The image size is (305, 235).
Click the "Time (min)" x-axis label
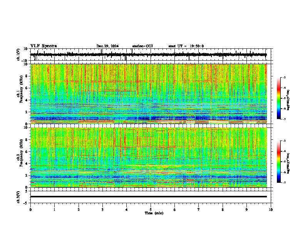click(x=154, y=213)
